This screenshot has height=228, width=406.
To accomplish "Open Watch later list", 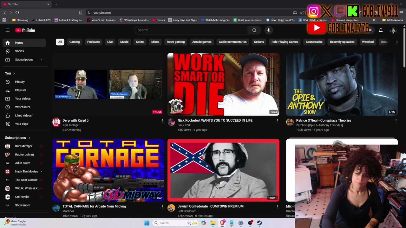I will coord(24,107).
